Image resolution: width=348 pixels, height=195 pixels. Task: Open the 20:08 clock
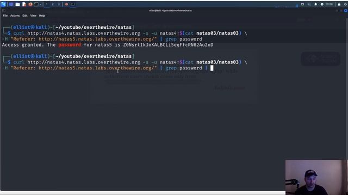tap(329, 4)
